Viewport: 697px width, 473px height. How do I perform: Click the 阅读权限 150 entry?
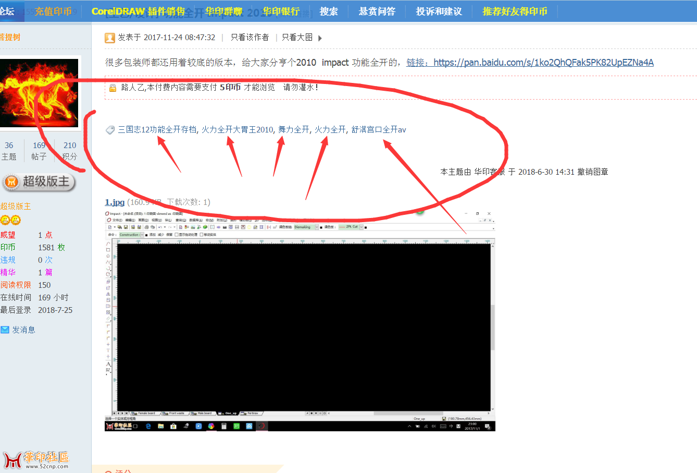point(26,285)
